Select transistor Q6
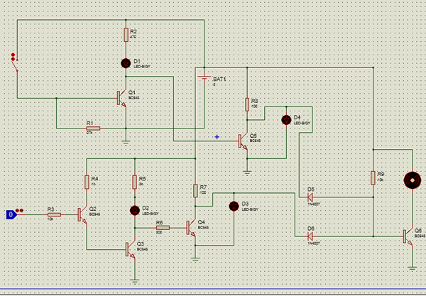 click(x=408, y=236)
